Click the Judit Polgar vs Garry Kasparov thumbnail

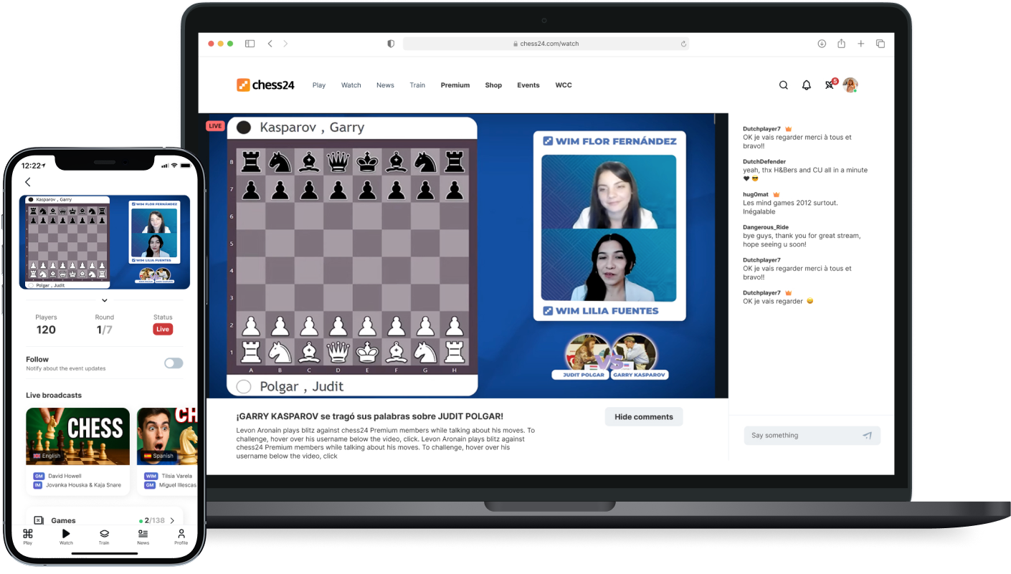click(610, 357)
